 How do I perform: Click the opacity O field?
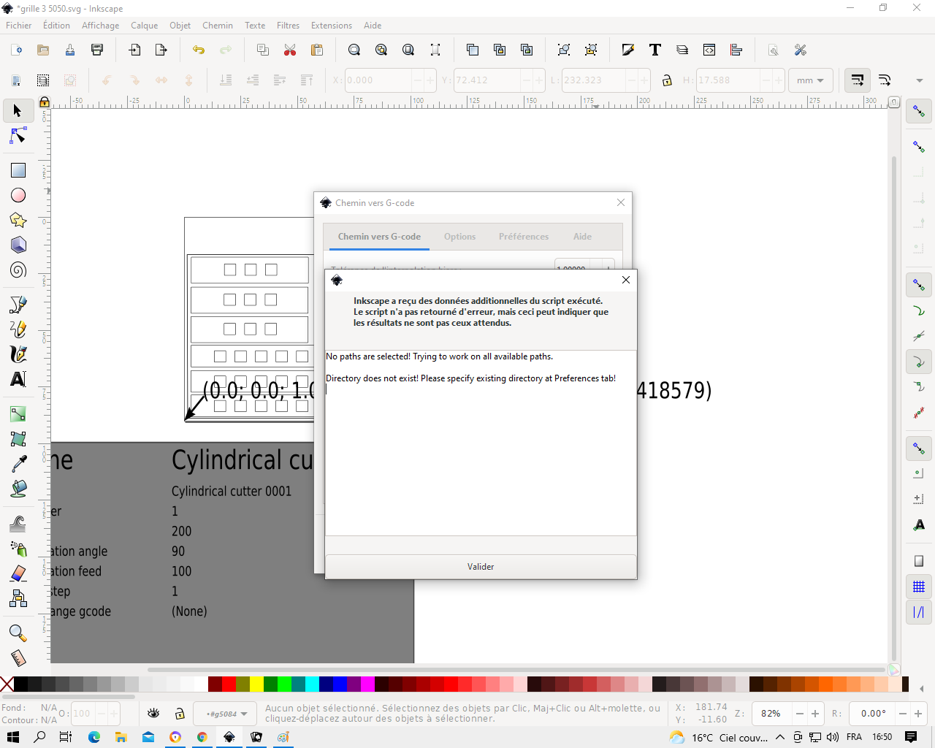83,714
